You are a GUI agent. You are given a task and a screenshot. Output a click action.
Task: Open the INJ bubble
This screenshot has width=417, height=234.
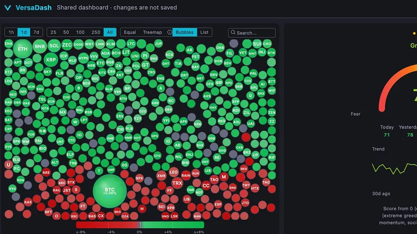[x=262, y=52]
